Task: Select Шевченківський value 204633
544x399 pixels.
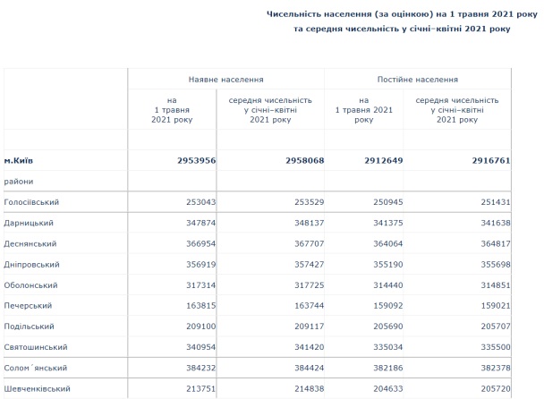Action: 388,389
